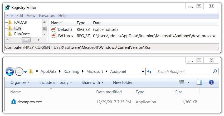The width and height of the screenshot is (224, 116).
Task: Open the Favorites menu in Registry Editor
Action: [x=47, y=16]
